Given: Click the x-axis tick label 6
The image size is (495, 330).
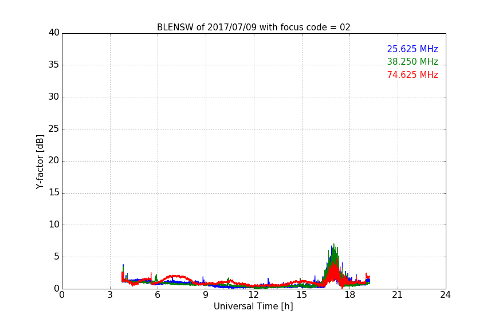Looking at the screenshot, I should [x=158, y=295].
